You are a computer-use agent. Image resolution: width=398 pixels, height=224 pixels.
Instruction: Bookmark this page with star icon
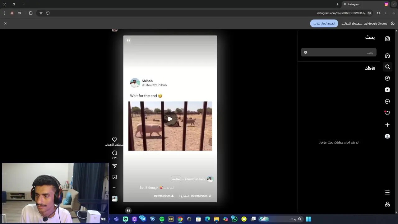tap(41, 13)
